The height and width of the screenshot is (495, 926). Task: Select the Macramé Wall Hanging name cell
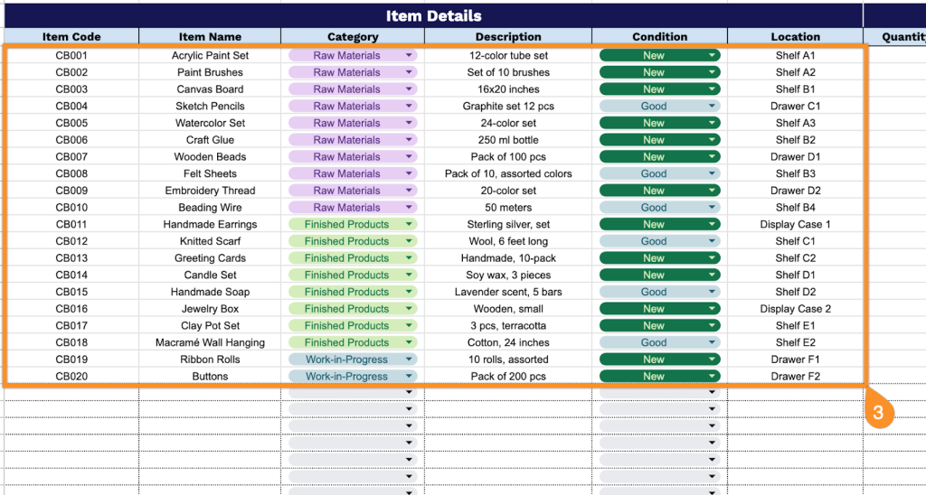click(x=210, y=343)
